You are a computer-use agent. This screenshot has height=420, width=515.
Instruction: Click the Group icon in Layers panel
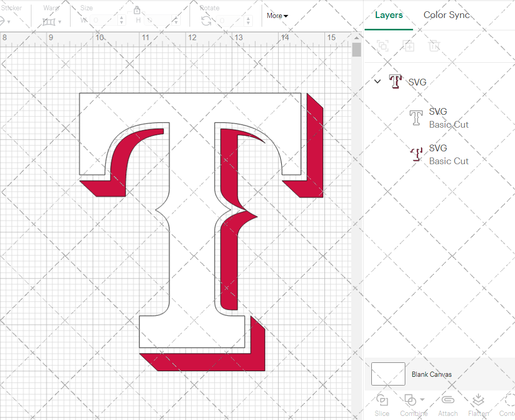point(383,46)
